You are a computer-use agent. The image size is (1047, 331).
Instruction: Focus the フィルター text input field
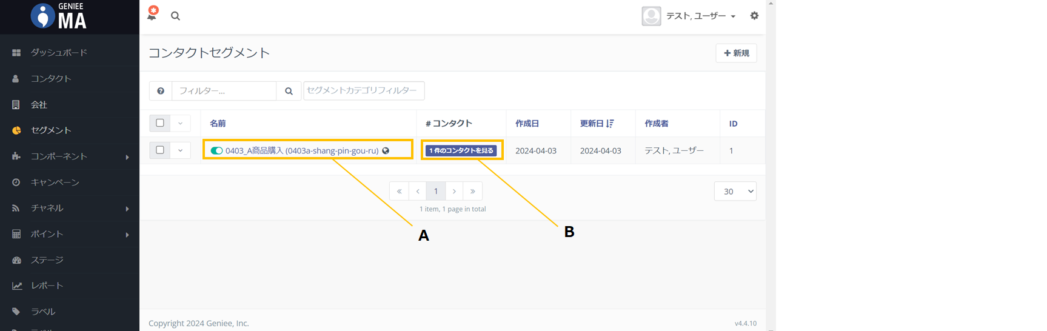pyautogui.click(x=224, y=91)
